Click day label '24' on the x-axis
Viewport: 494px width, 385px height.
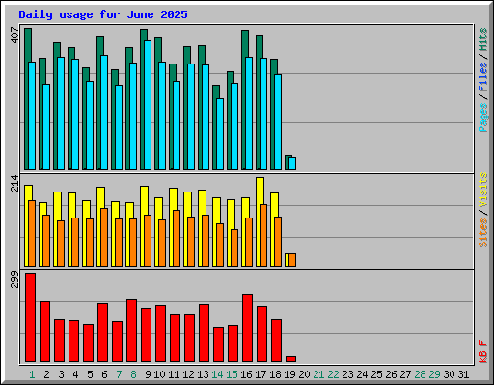click(x=362, y=374)
